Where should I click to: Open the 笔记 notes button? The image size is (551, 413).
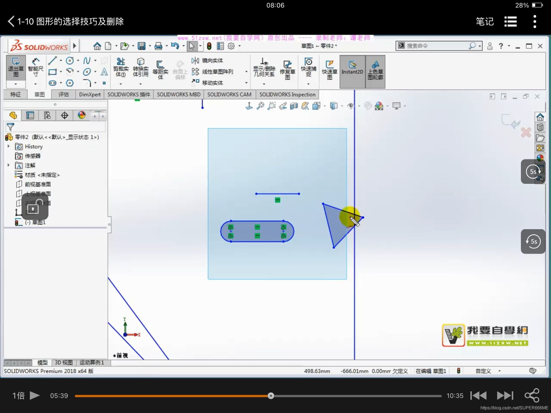pyautogui.click(x=485, y=22)
